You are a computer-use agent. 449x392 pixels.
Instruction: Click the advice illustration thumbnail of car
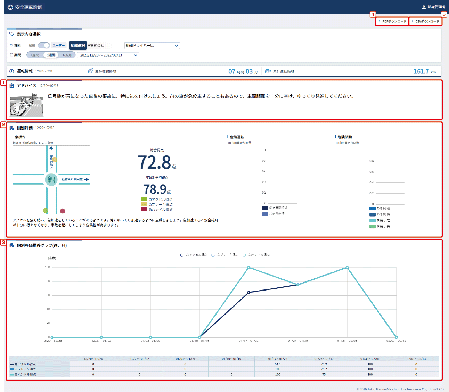(x=27, y=104)
